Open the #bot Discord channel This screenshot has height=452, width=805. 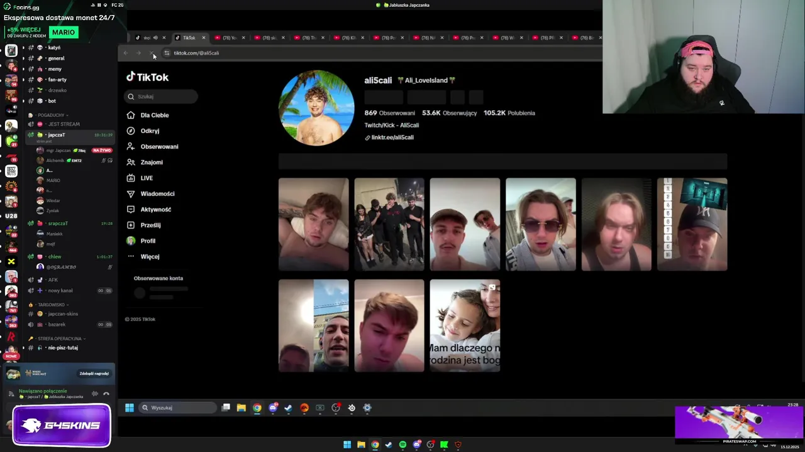(52, 101)
